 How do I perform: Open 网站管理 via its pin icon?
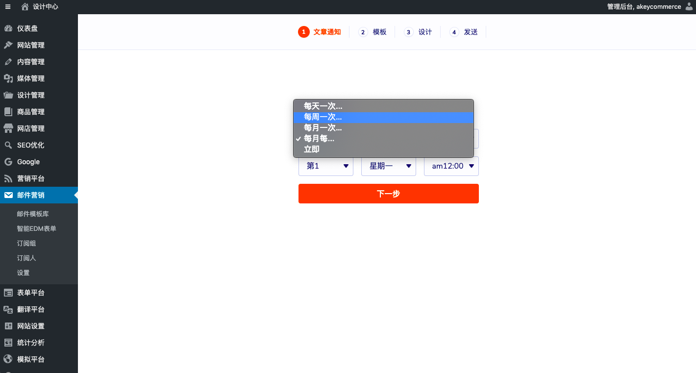point(8,45)
